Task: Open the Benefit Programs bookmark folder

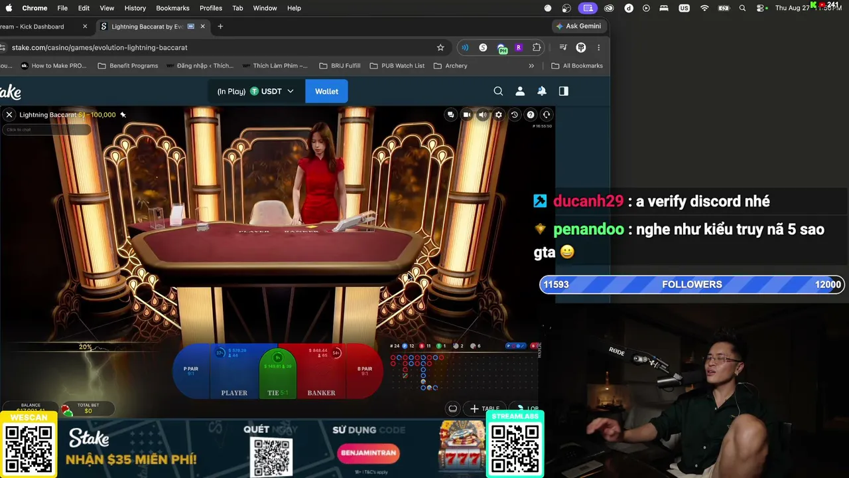Action: pyautogui.click(x=128, y=66)
